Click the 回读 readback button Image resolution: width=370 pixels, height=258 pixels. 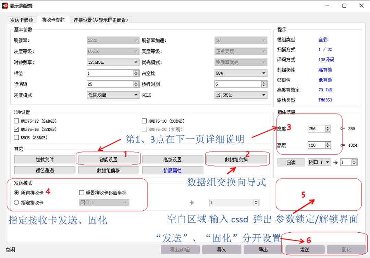(291, 162)
